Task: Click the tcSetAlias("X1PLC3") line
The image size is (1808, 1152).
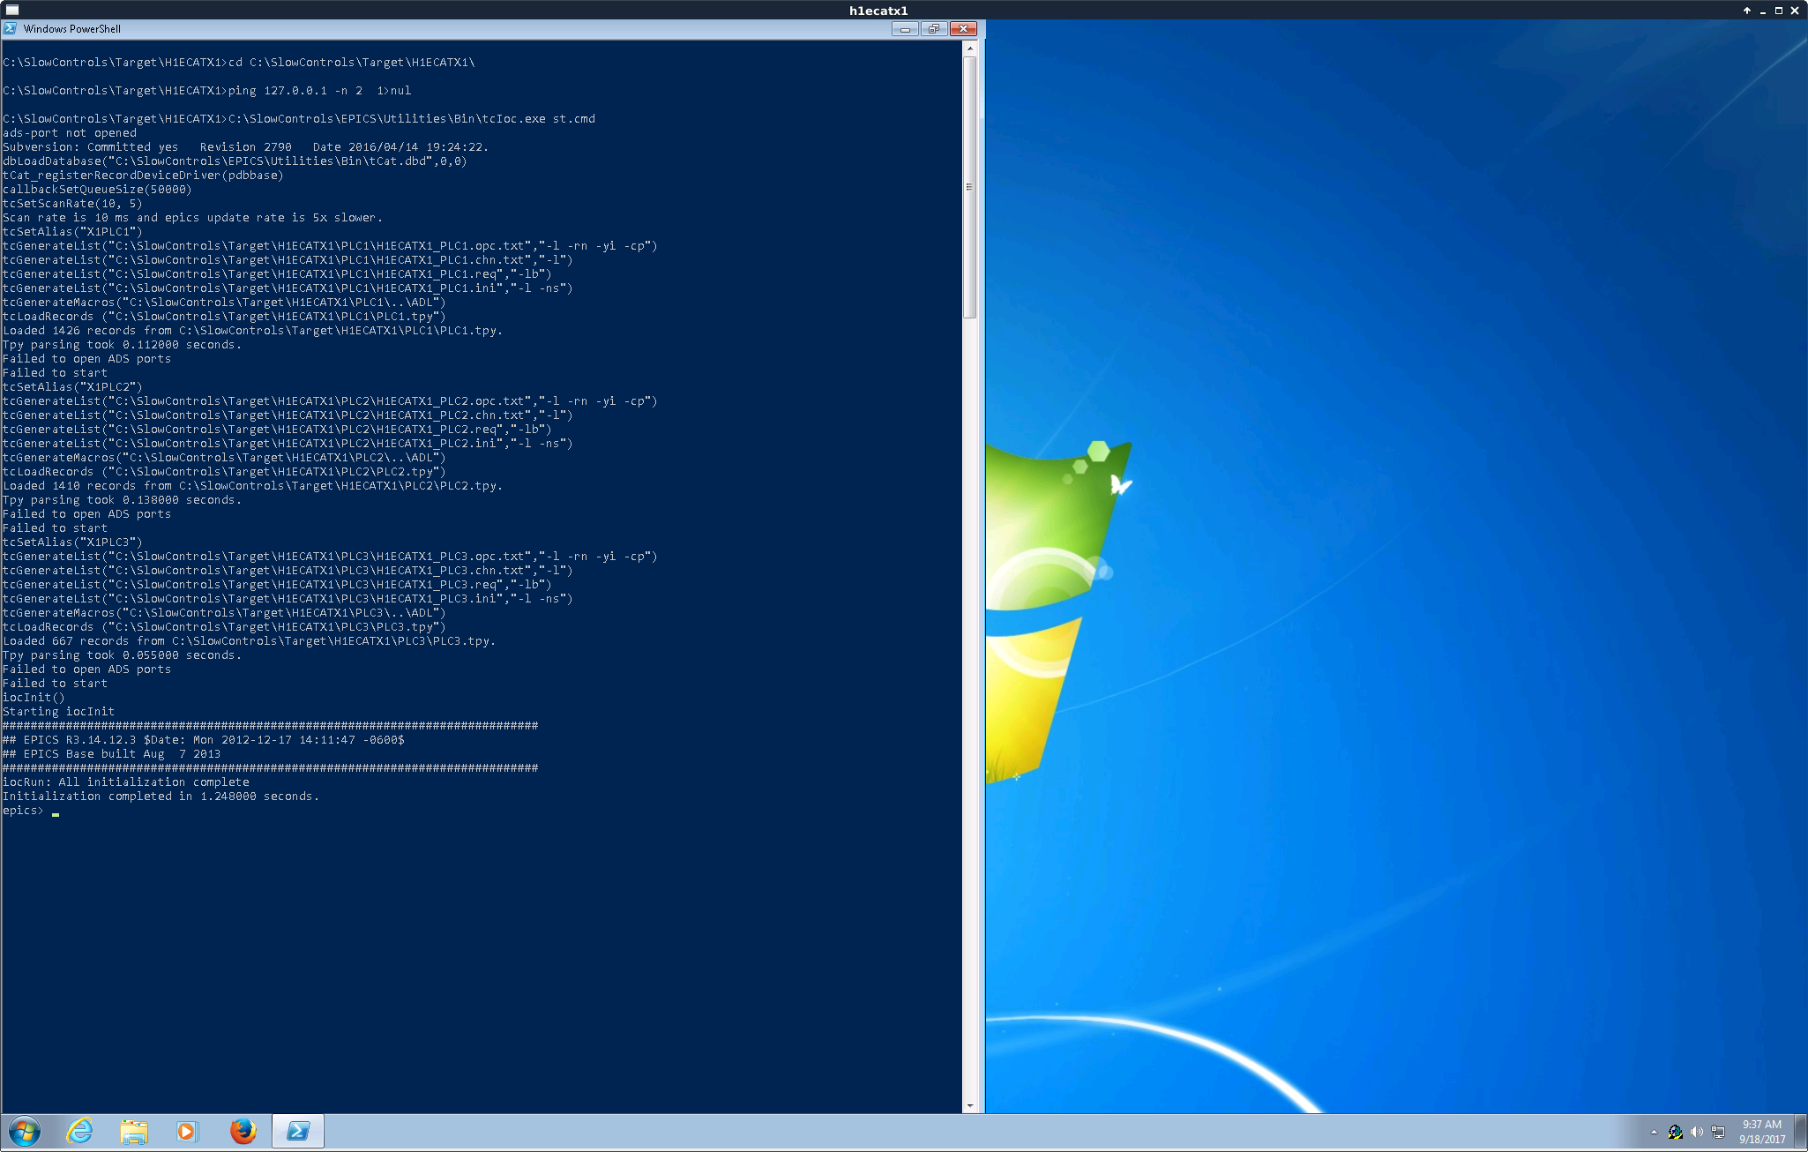Action: point(72,542)
